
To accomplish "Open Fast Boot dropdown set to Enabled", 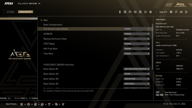I will (136, 54).
